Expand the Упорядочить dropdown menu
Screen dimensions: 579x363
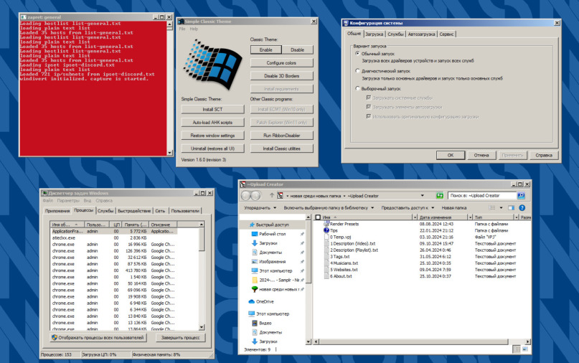point(259,207)
